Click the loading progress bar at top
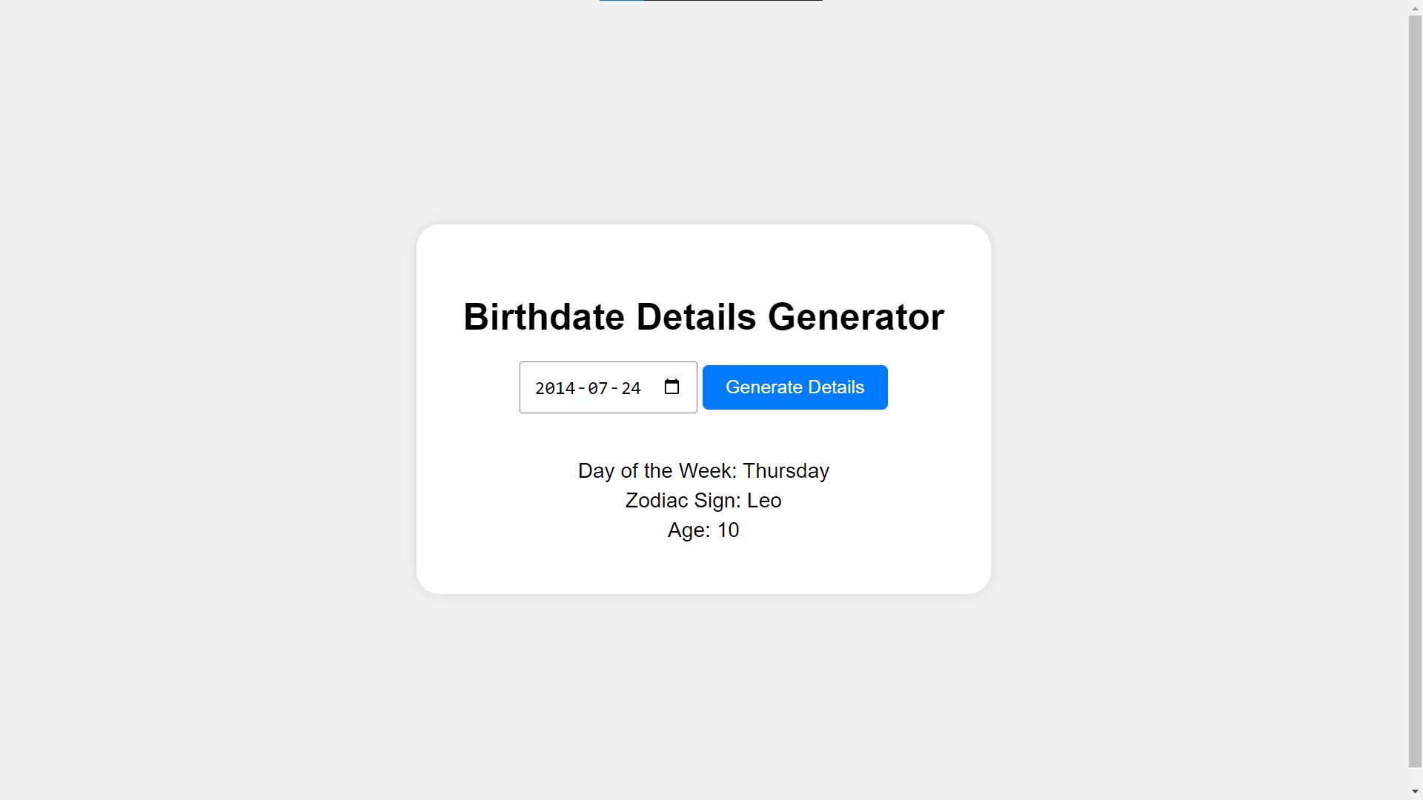The height and width of the screenshot is (800, 1423). 711,1
